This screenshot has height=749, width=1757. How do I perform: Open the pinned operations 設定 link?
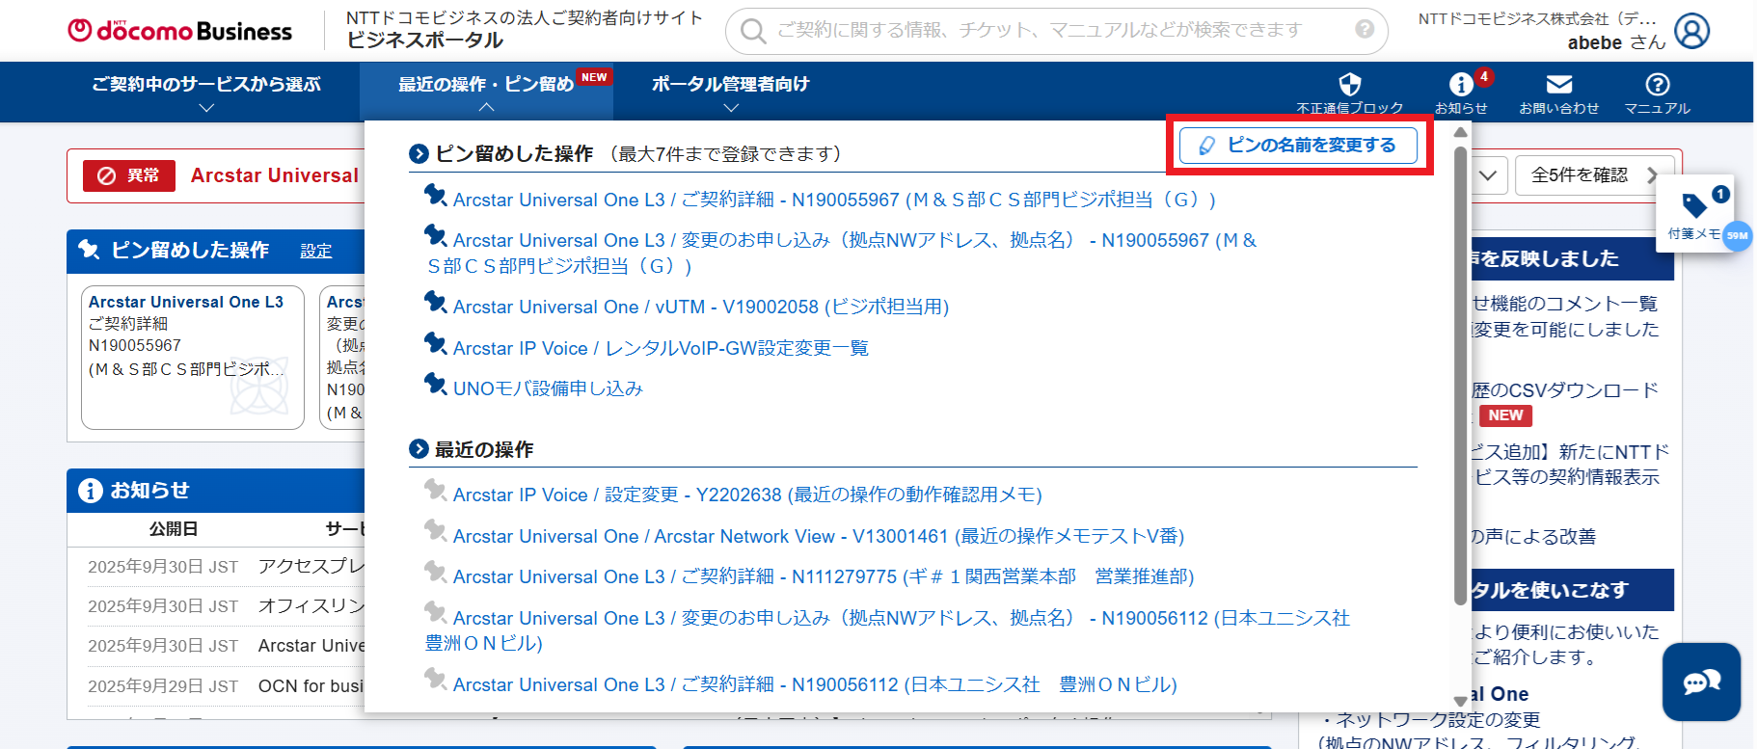[x=315, y=251]
